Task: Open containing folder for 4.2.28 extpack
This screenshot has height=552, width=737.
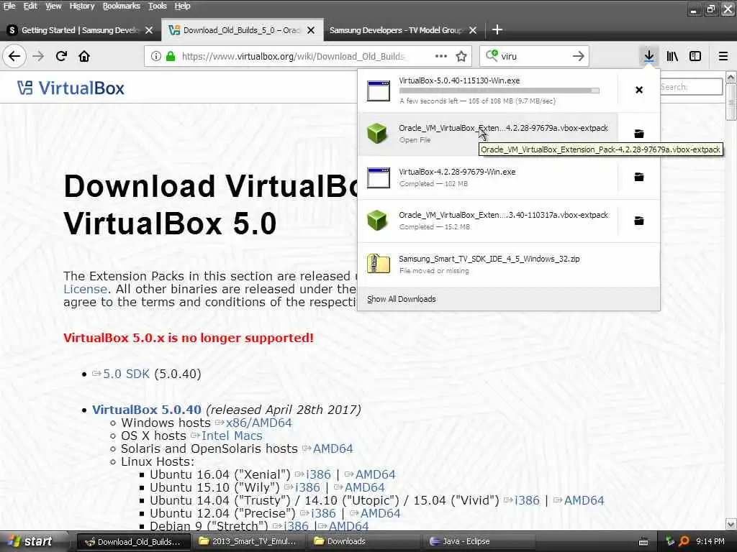Action: (x=639, y=134)
